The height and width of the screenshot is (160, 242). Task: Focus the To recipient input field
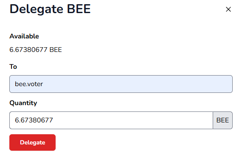[x=121, y=84]
